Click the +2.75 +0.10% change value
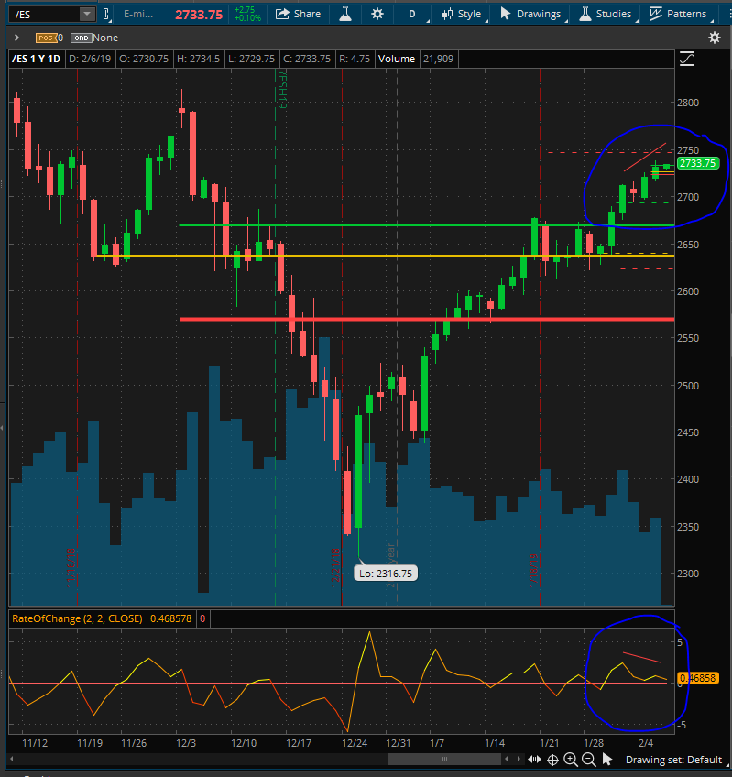This screenshot has height=777, width=732. (247, 14)
